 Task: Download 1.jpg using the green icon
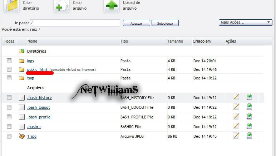tap(249, 136)
